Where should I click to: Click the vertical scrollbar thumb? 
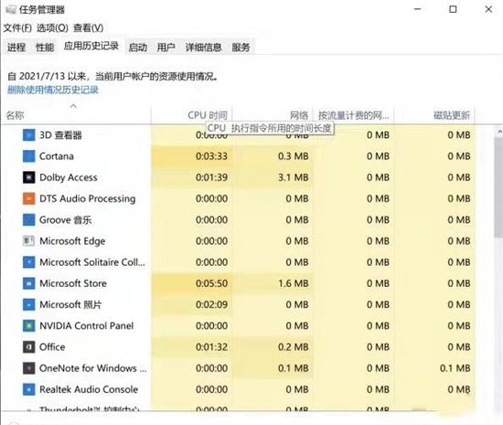pos(498,187)
